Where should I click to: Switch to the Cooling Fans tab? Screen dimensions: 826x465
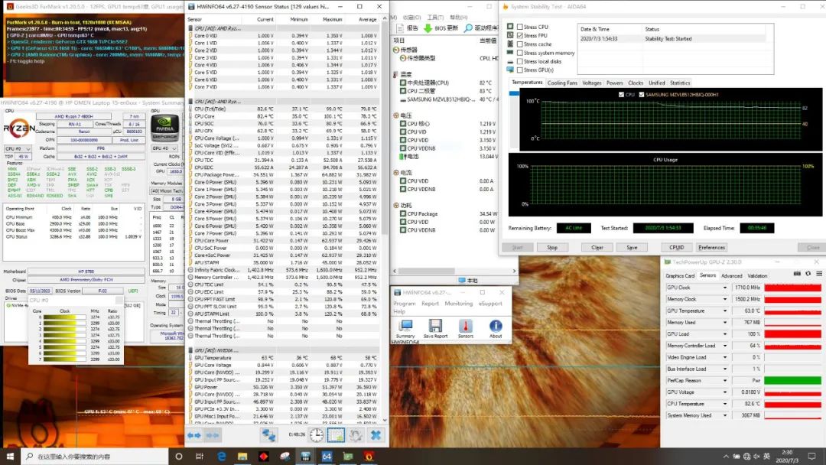pyautogui.click(x=562, y=83)
